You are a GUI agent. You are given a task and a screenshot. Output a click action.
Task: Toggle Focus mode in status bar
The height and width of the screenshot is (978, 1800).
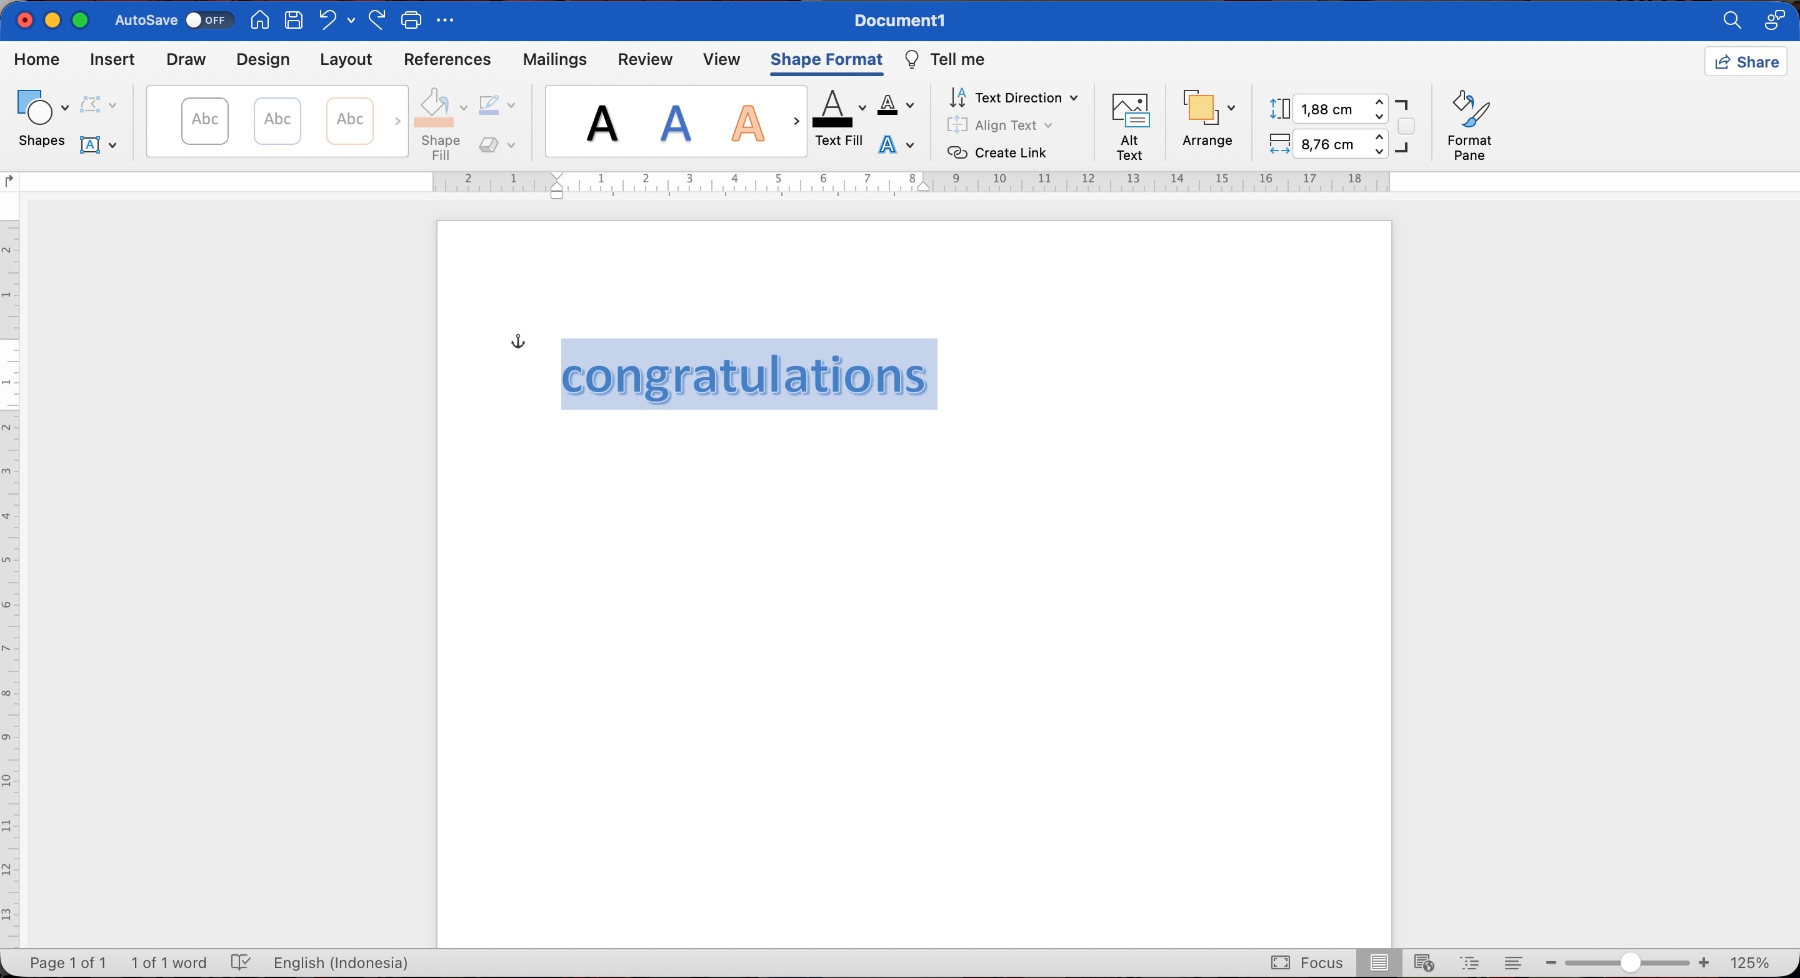[1307, 962]
